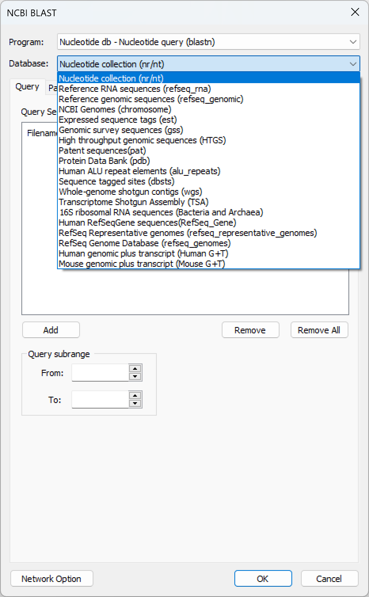Click the Add query button
Viewport: 369px width, 597px height.
coord(51,330)
